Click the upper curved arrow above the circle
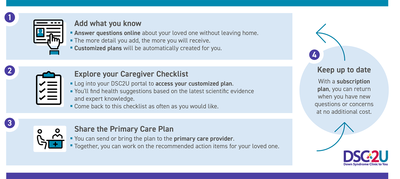 (x=331, y=40)
